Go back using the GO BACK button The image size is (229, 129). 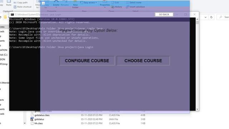click(x=164, y=14)
